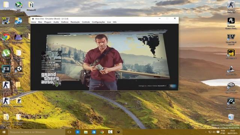Select the Rockstar Games Social Club shortcut
This screenshot has width=240, height=135.
(x=231, y=23)
